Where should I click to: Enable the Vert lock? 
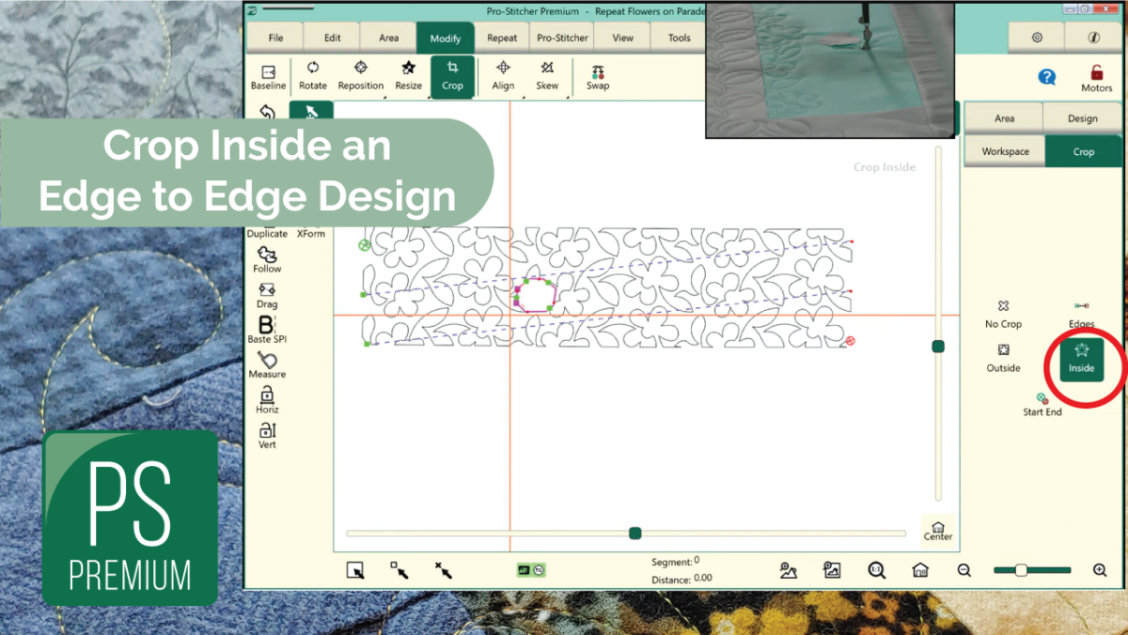coord(266,435)
